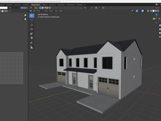Switch to wireframe viewport shading
161x121 pixels.
[151, 11]
